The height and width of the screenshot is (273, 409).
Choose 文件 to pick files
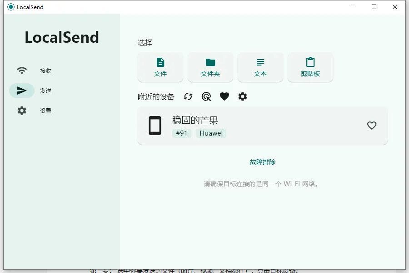(x=160, y=67)
